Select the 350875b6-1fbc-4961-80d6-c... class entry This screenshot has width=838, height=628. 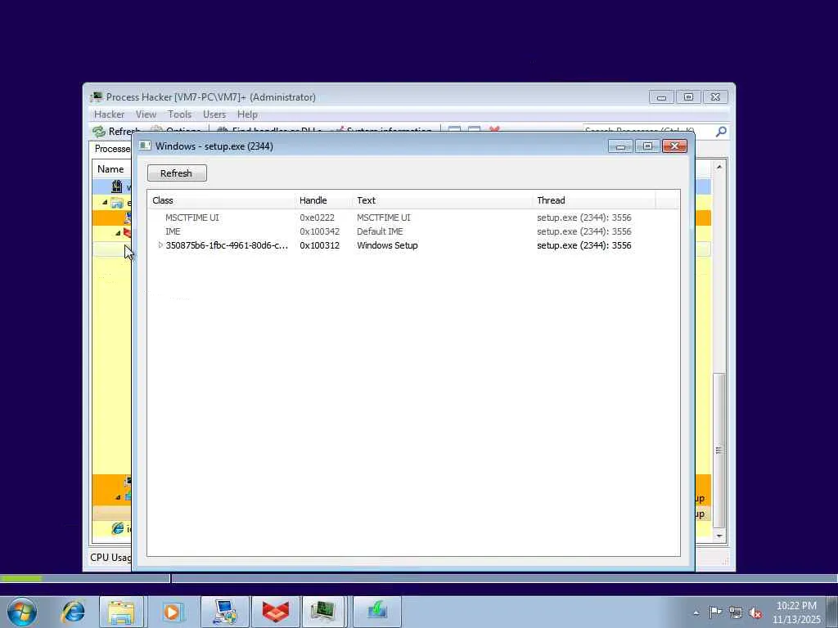(x=227, y=245)
